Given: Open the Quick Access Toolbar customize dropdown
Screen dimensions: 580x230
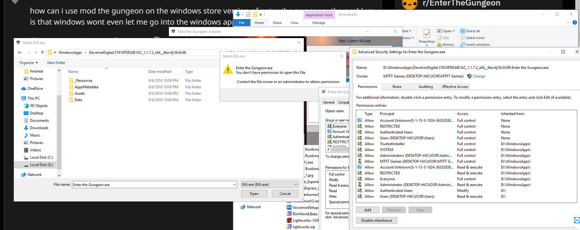Looking at the screenshot, I should click(261, 14).
